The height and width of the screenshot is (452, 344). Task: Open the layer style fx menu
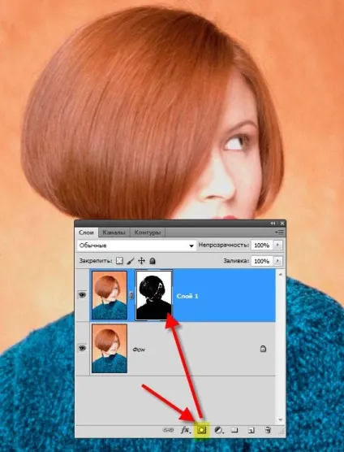pos(186,430)
